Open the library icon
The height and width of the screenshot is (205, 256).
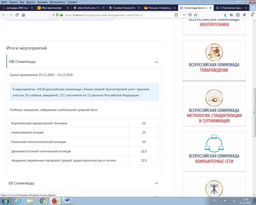point(232,15)
